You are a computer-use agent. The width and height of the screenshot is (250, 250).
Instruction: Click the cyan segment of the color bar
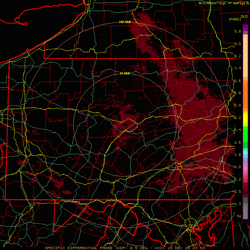click(245, 153)
